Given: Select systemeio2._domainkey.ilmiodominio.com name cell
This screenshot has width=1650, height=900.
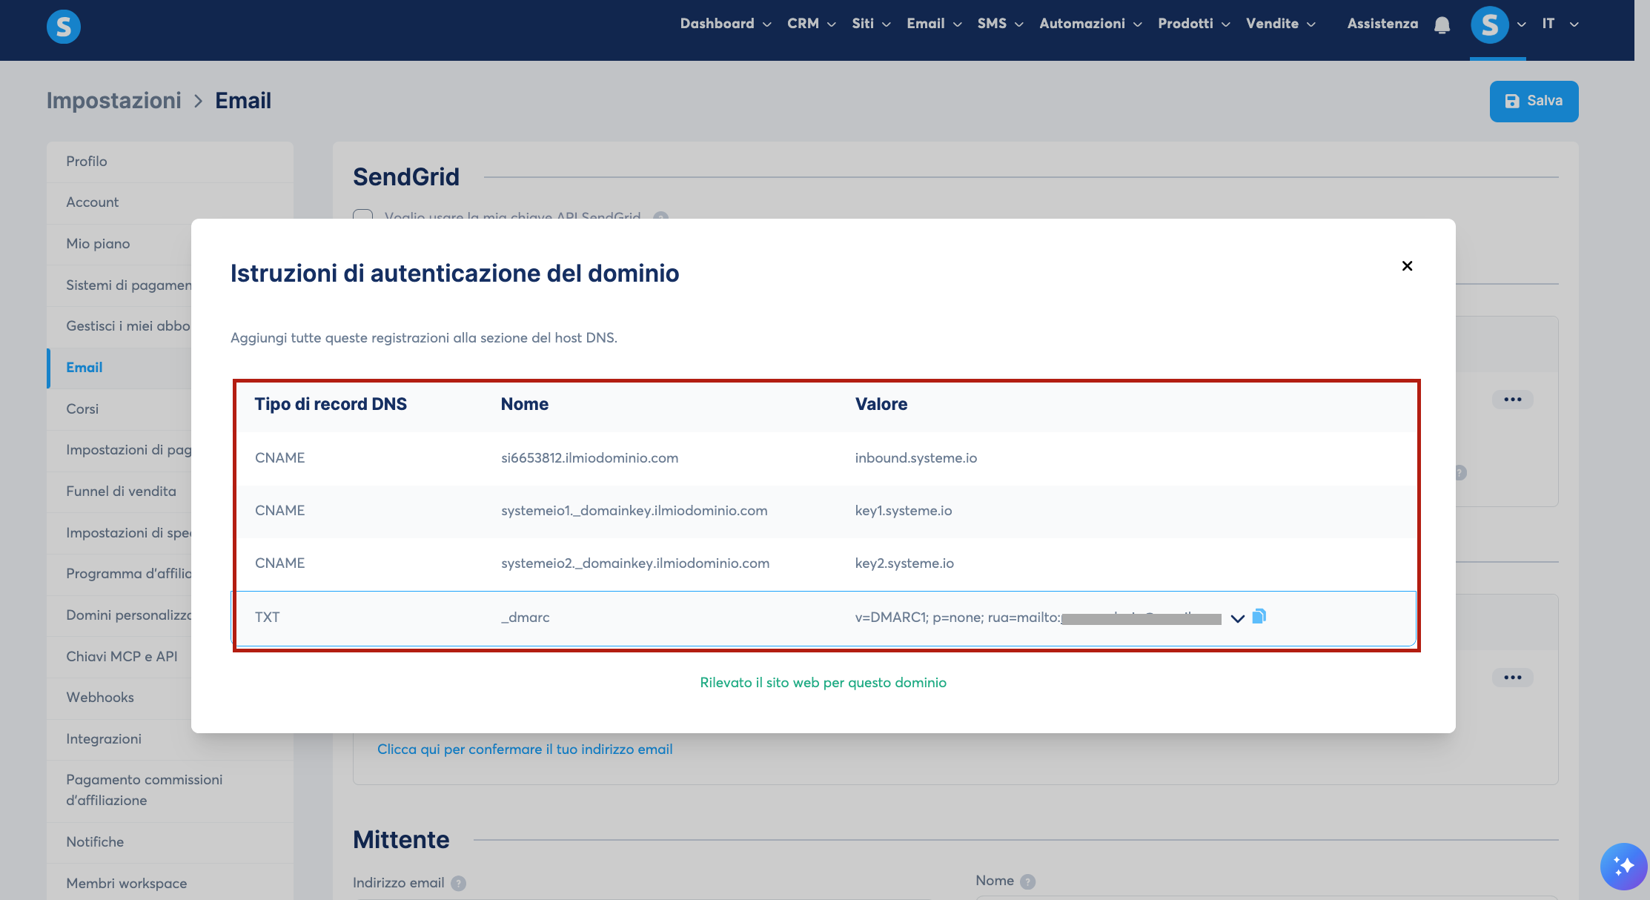Looking at the screenshot, I should pos(635,563).
